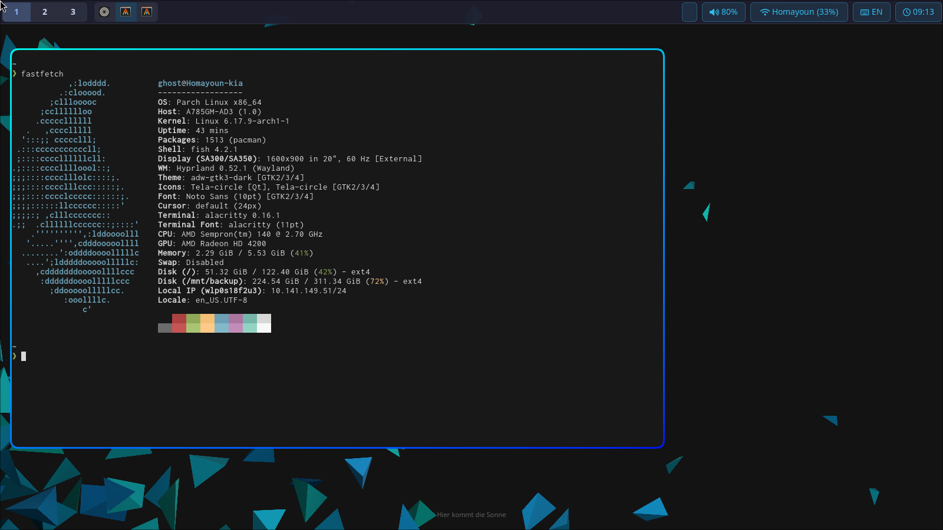Switch to workspace 3
The height and width of the screenshot is (530, 943).
73,12
